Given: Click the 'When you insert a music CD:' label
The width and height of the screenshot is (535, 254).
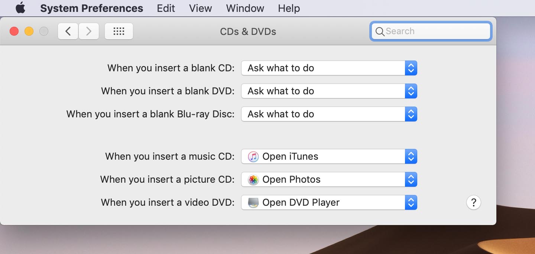Looking at the screenshot, I should 170,156.
